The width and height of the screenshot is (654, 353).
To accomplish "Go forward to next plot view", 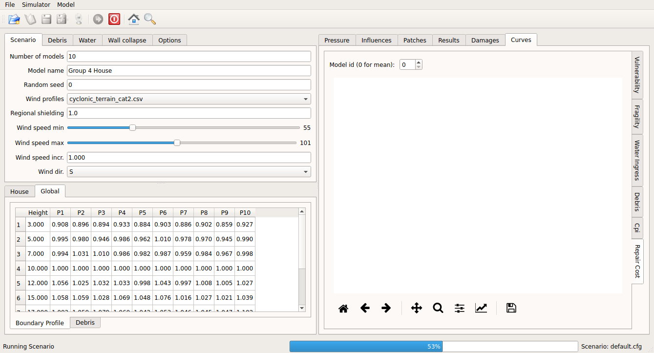I will [386, 308].
